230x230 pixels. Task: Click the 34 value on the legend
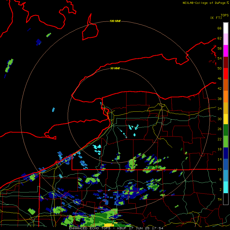pos(220,109)
